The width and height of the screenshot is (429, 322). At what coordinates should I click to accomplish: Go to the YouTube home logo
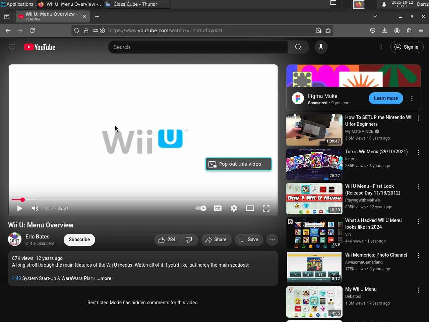pyautogui.click(x=40, y=47)
